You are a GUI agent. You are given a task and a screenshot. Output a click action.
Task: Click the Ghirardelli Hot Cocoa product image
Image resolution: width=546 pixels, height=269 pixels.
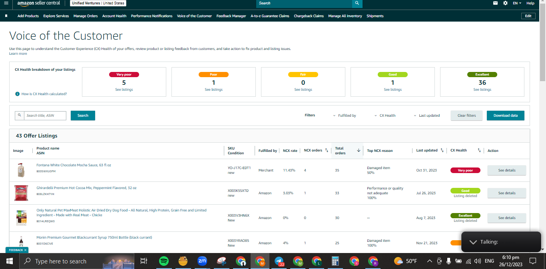[x=21, y=193]
